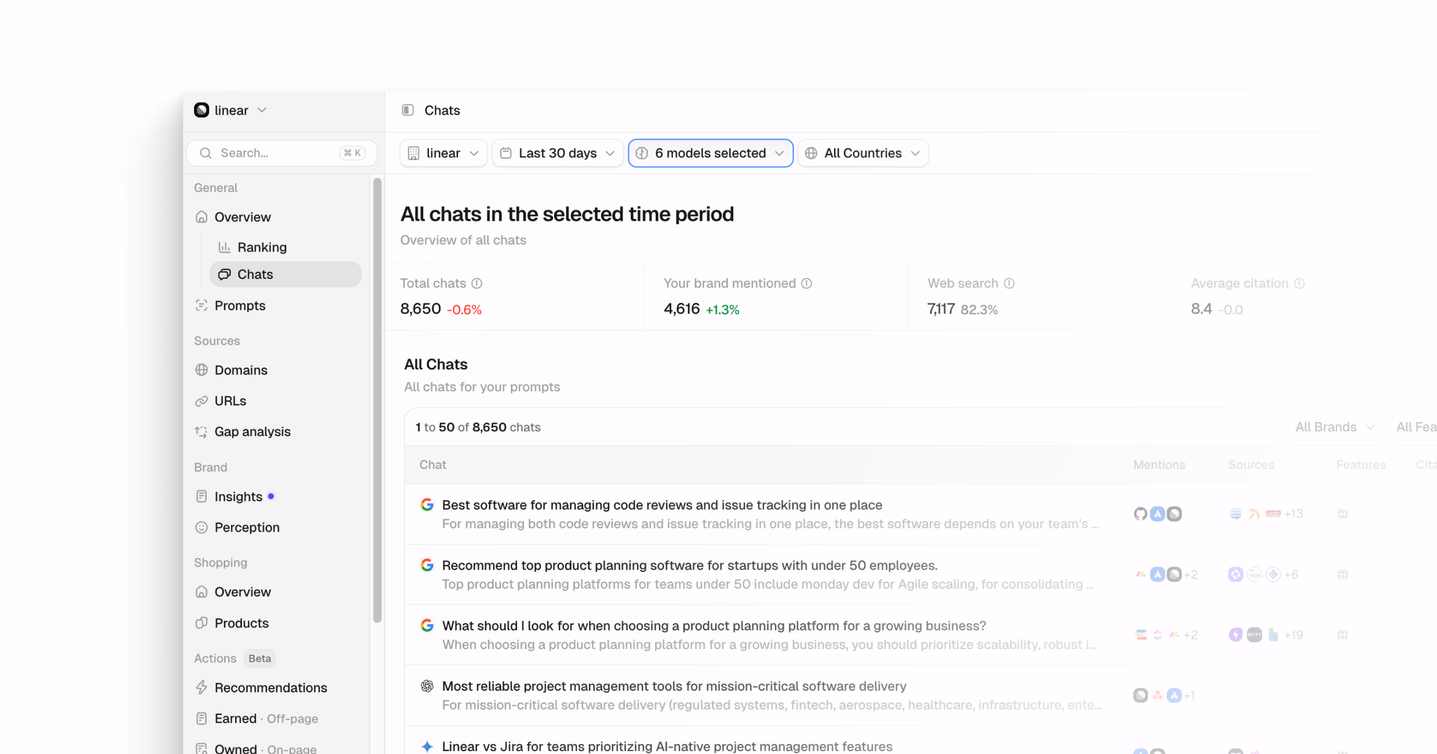Go to Ranking in the sidebar
The width and height of the screenshot is (1437, 754).
(x=262, y=248)
